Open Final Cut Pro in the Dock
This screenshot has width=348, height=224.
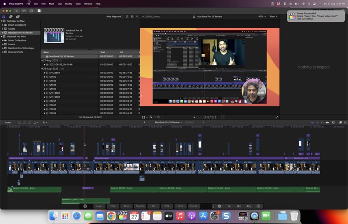pos(122,216)
